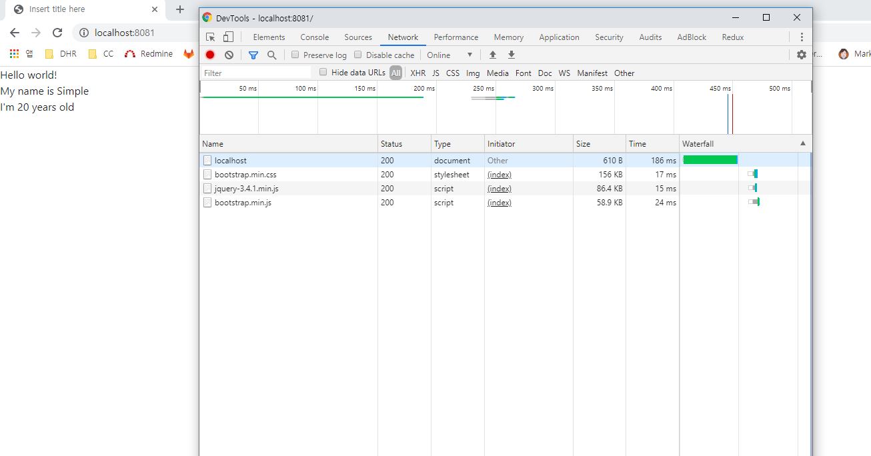The image size is (871, 456).
Task: Switch to the Elements tab
Action: [269, 37]
